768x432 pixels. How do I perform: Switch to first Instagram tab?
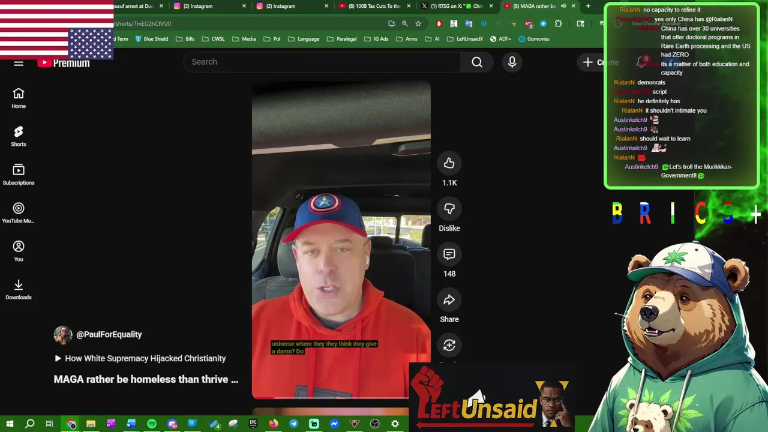click(210, 6)
